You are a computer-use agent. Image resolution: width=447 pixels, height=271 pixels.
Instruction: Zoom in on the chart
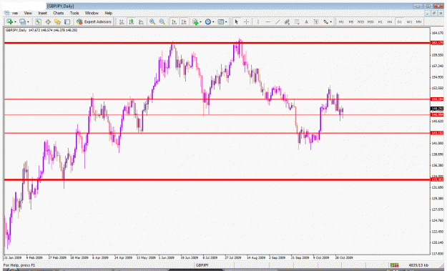152,21
